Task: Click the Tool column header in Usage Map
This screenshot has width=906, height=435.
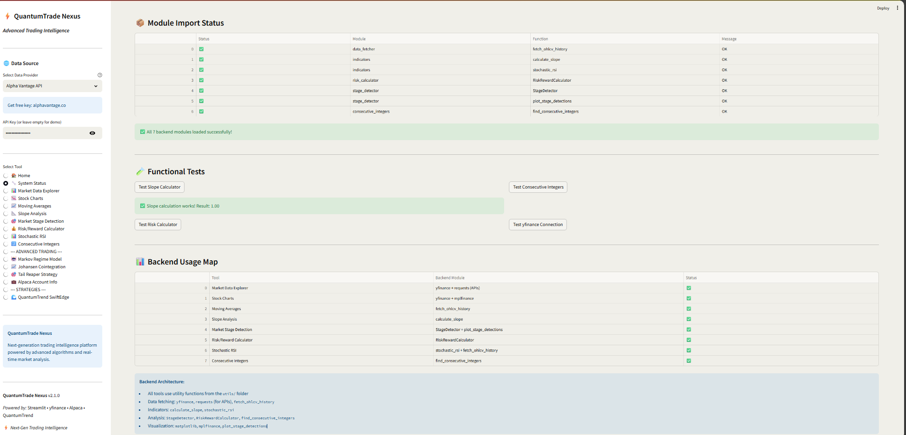Action: tap(321, 278)
